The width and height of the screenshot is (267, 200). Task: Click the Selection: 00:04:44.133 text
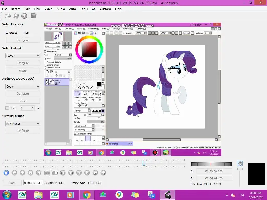click(205, 184)
